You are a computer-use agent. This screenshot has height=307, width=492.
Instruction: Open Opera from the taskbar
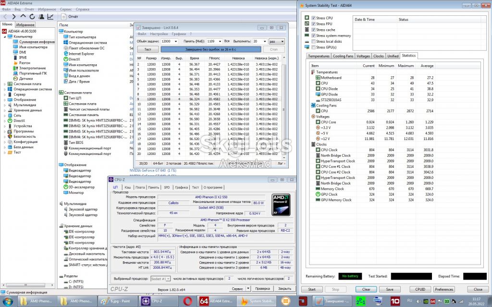(x=187, y=301)
